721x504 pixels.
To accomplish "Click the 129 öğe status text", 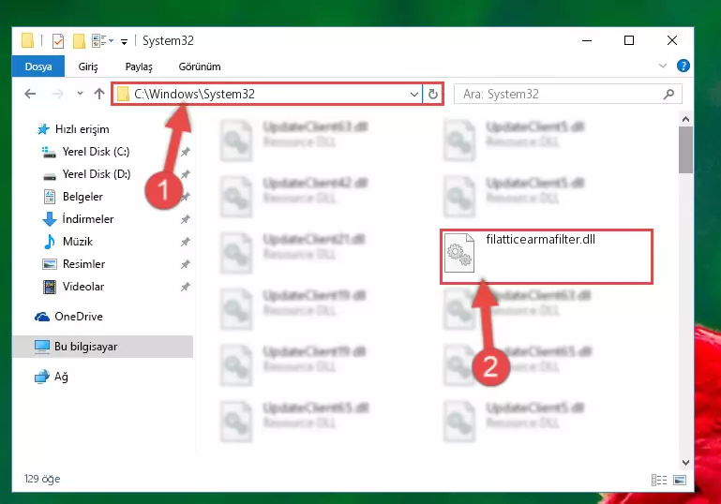I will [42, 479].
